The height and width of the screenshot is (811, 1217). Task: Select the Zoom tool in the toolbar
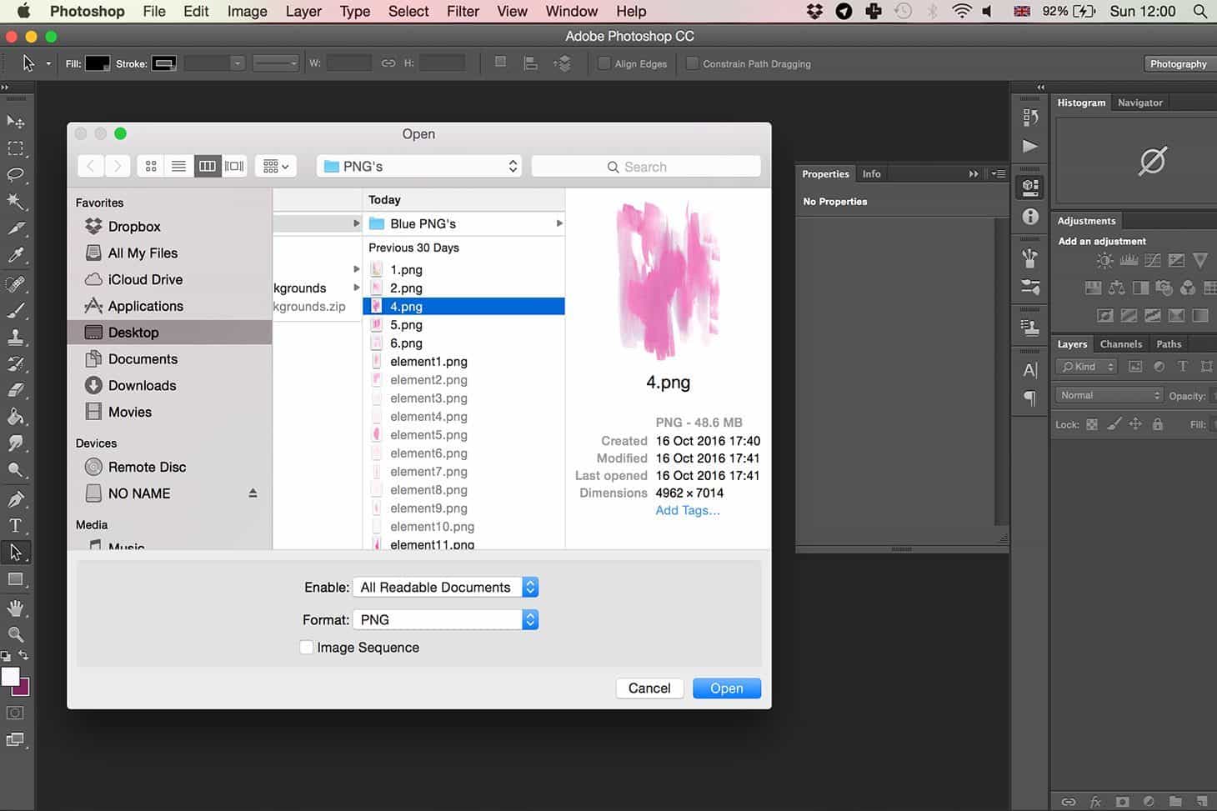[x=15, y=634]
